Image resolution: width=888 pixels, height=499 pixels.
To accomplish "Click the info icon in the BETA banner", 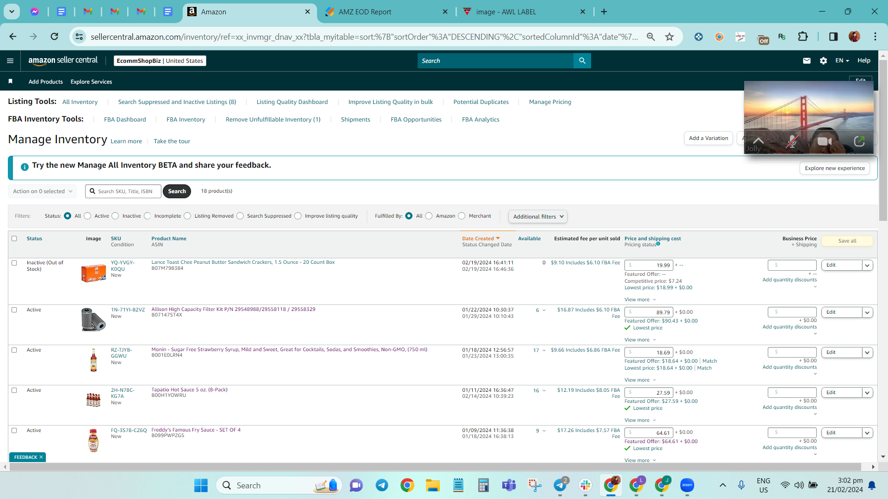I will (x=25, y=167).
